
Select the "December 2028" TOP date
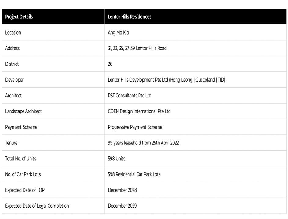(x=122, y=190)
